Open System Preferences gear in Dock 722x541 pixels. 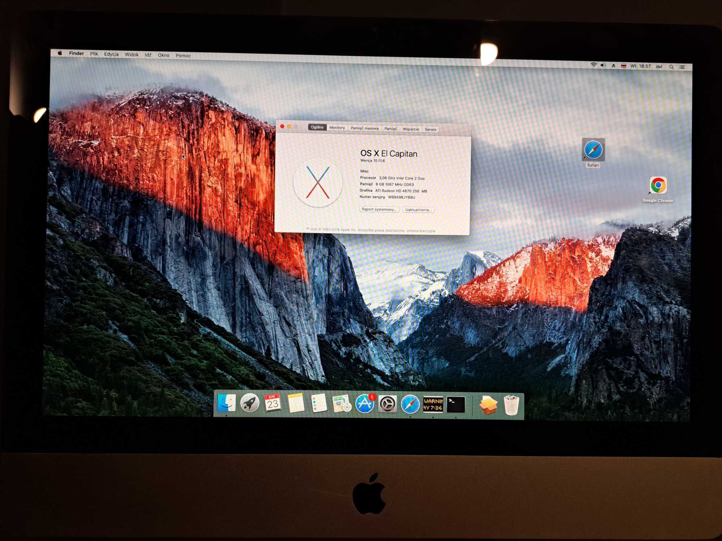(387, 404)
